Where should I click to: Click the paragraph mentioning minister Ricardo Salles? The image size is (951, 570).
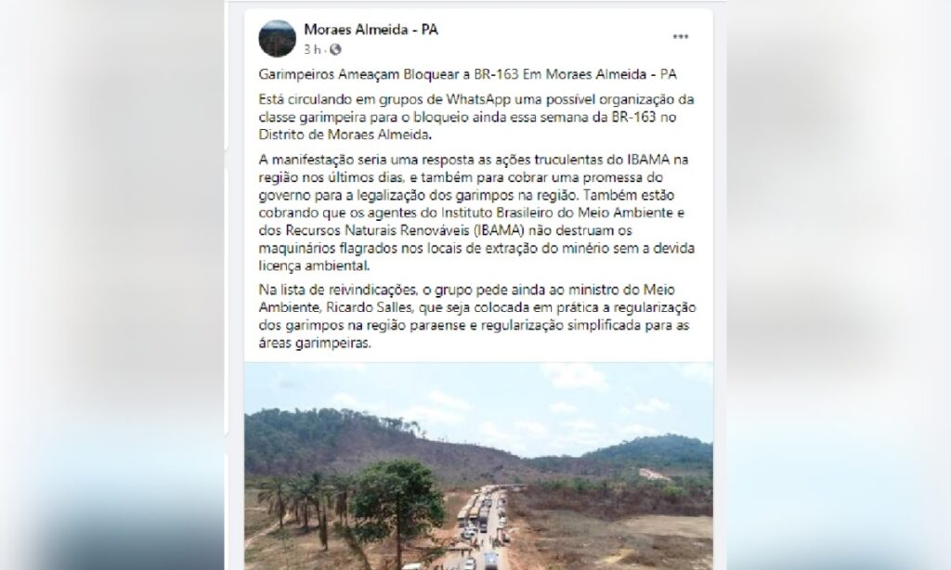pos(477,316)
